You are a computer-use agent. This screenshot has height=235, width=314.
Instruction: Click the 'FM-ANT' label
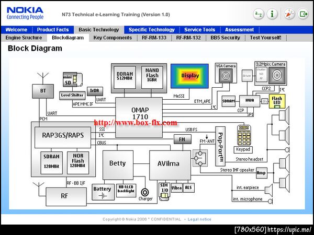(207, 142)
